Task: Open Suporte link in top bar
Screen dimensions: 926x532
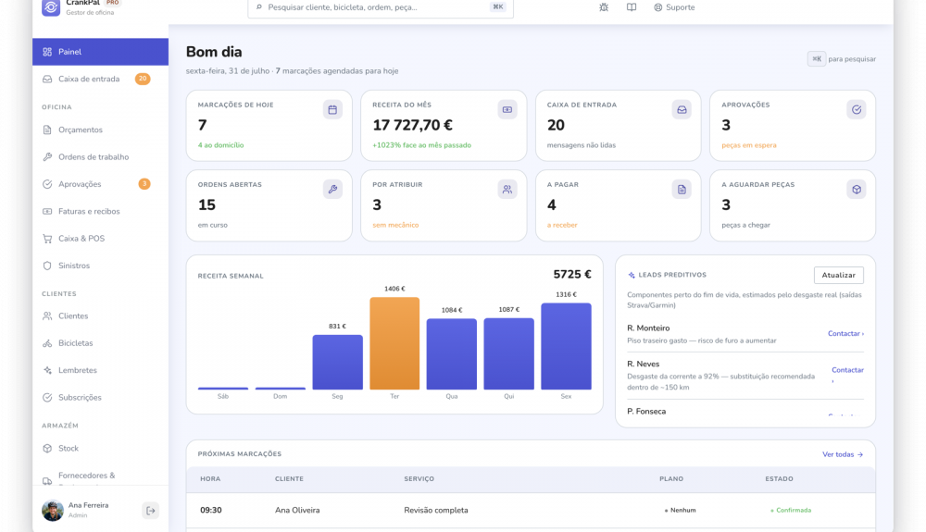Action: tap(674, 7)
